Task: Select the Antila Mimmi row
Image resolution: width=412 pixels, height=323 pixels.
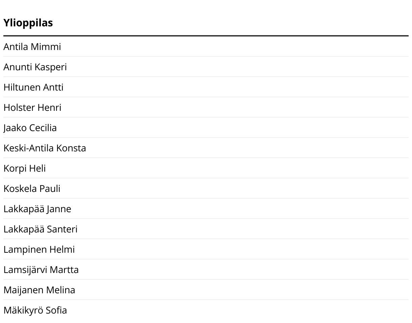Action: 32,47
